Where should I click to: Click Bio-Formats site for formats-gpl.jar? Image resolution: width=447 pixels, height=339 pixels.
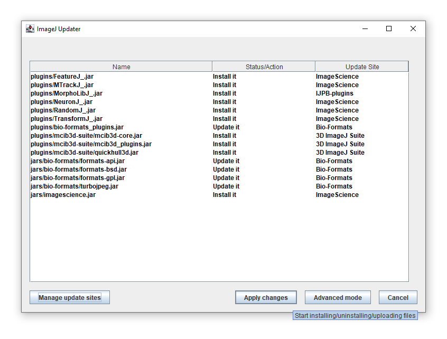[x=334, y=178]
